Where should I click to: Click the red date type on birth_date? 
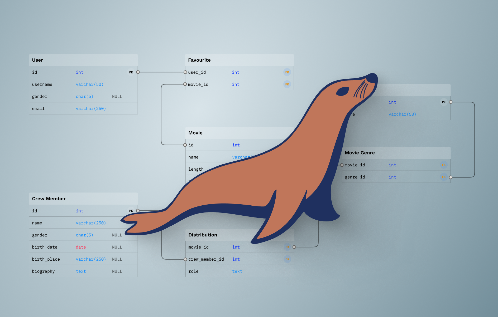tap(81, 247)
